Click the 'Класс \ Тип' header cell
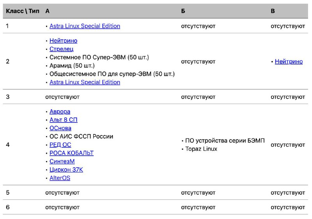The width and height of the screenshot is (312, 219). coord(23,11)
